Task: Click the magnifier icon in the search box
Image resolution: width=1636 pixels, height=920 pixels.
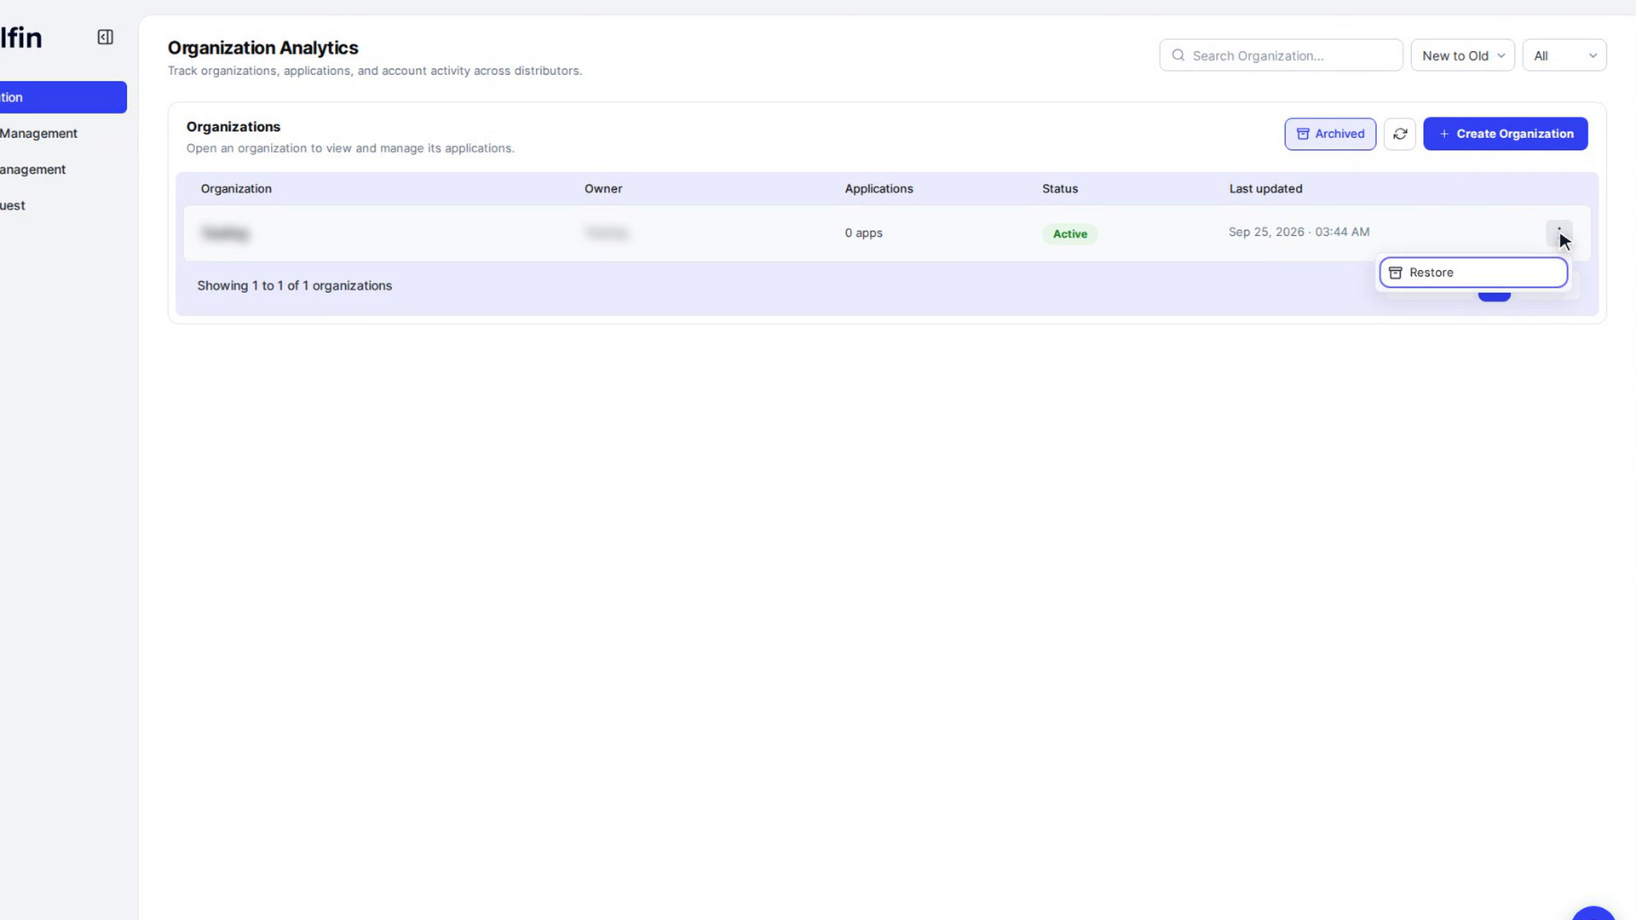Action: [x=1178, y=55]
